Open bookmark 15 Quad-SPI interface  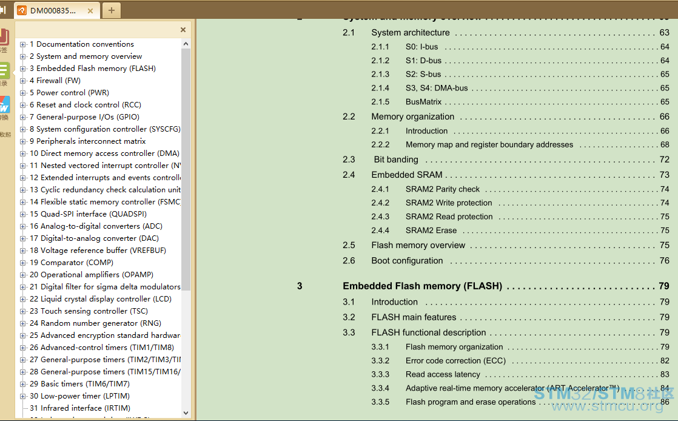tap(88, 214)
